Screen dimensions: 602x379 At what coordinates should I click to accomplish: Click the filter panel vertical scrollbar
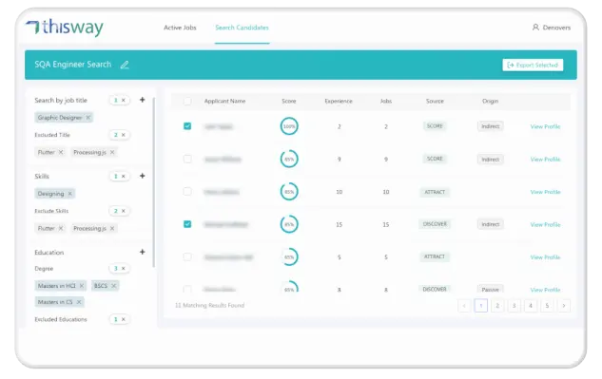(x=154, y=182)
